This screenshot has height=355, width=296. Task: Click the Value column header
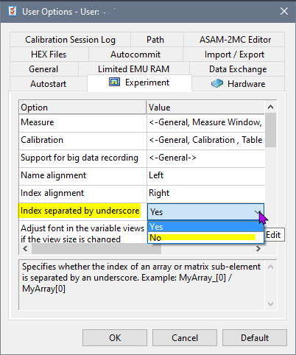(x=205, y=108)
